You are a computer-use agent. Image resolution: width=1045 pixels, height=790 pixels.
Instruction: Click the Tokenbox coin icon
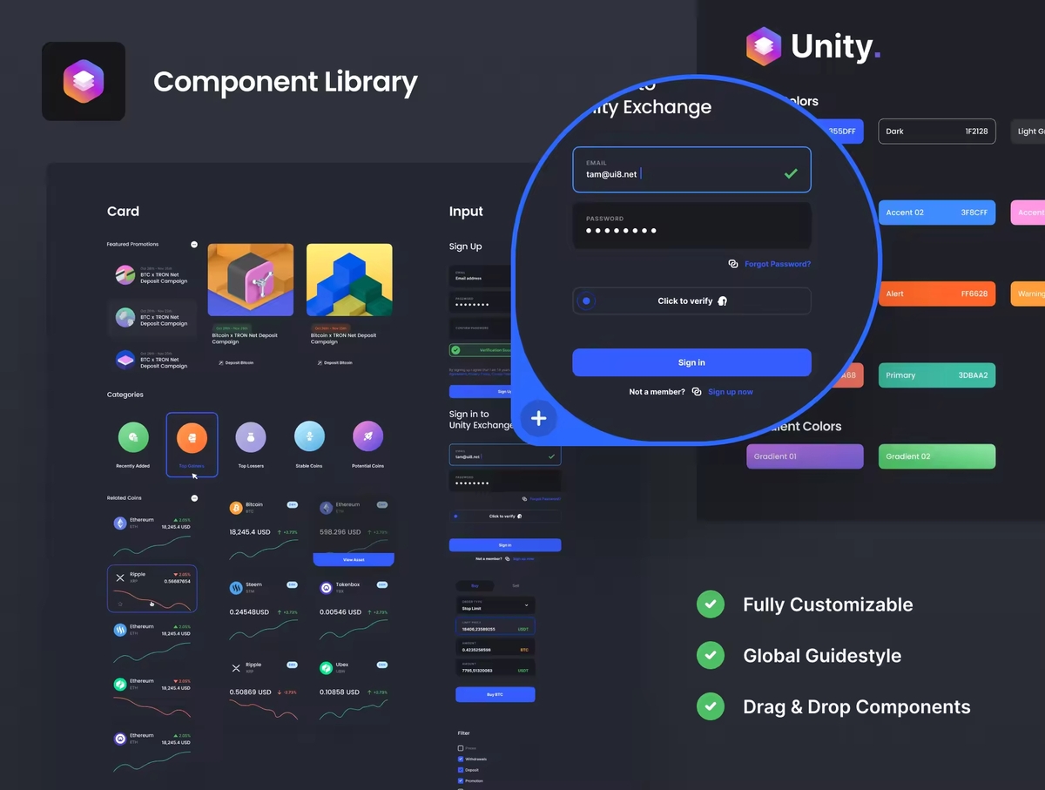(x=327, y=588)
